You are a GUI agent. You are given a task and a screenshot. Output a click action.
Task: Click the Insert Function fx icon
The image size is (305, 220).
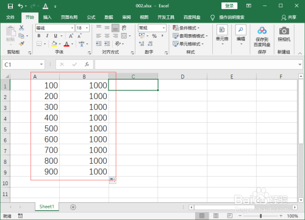tap(87, 65)
